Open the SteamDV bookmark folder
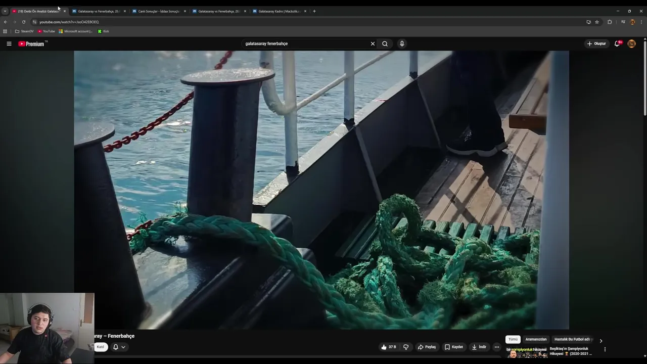Image resolution: width=647 pixels, height=364 pixels. (x=24, y=31)
